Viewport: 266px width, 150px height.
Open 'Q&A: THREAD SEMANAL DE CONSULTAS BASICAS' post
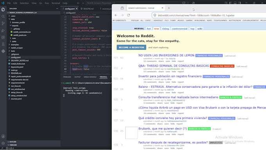[x=174, y=66]
